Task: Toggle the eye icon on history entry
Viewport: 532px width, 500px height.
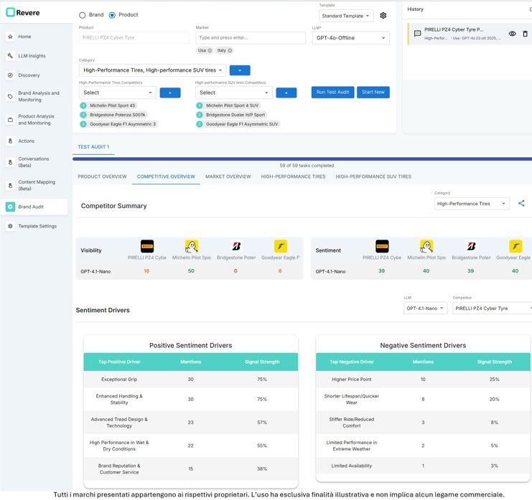Action: [x=512, y=34]
